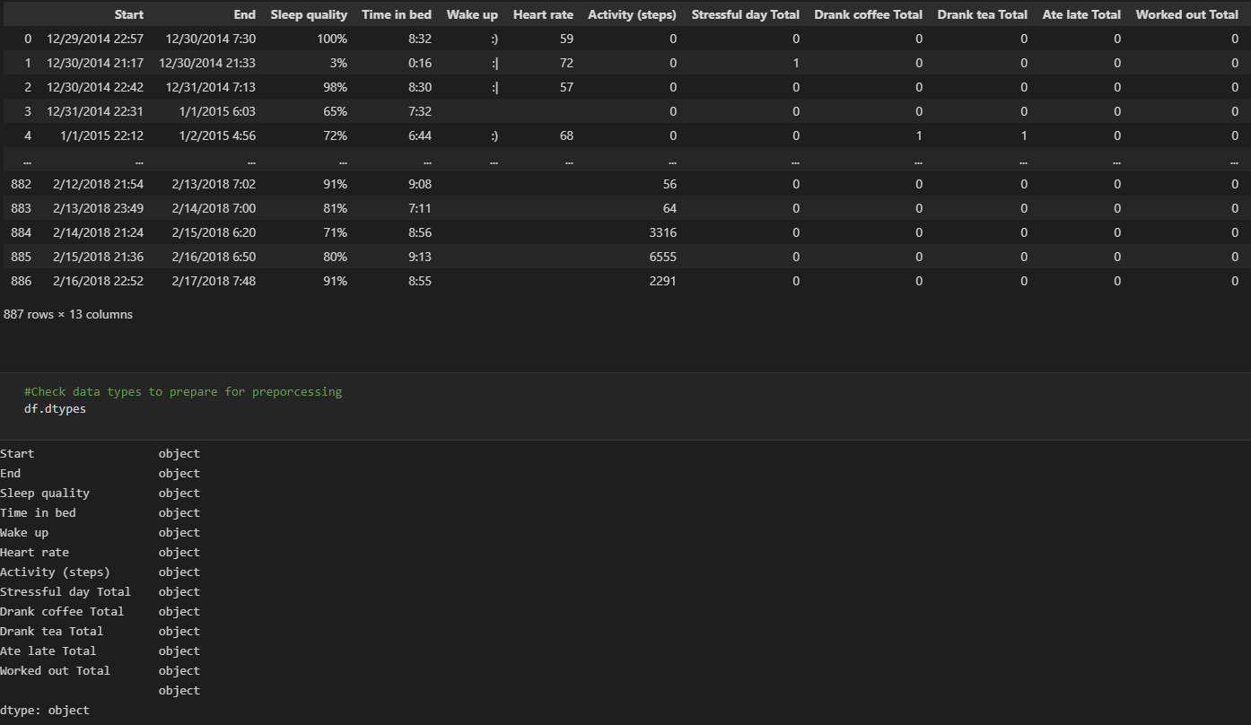
Task: Click the 'Wake up' table column header
Action: coord(472,14)
